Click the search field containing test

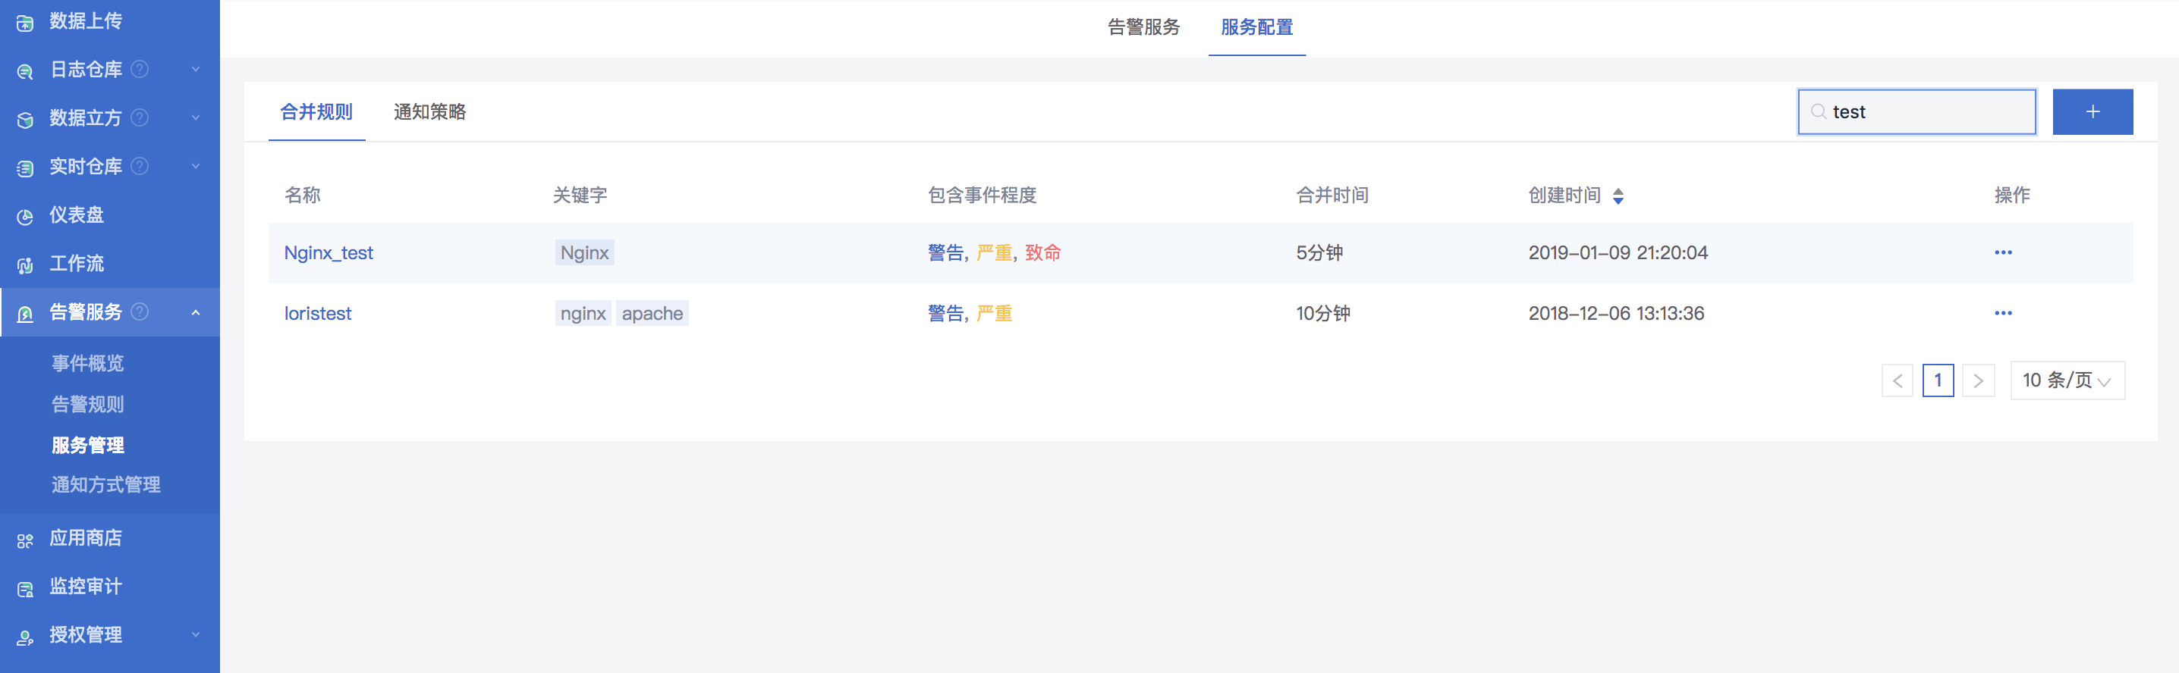(x=1916, y=111)
